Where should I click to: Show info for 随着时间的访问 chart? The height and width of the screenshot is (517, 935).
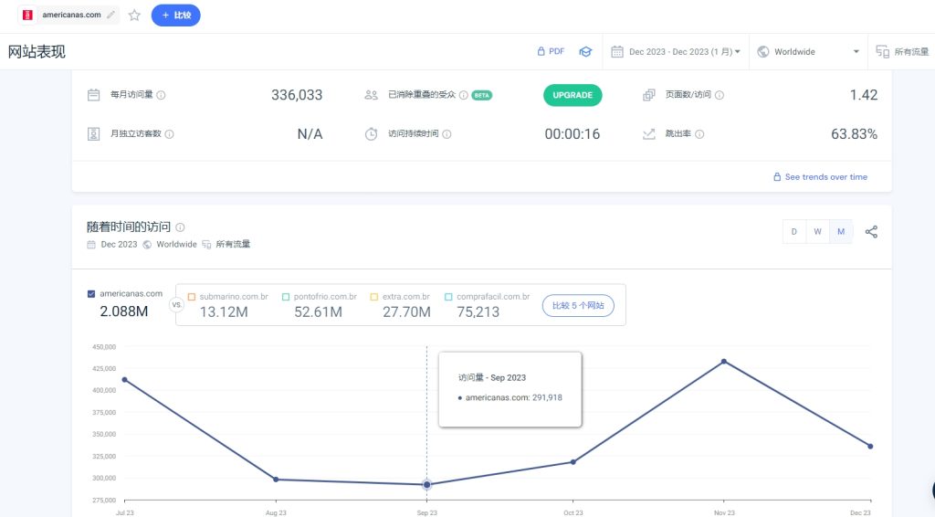point(180,227)
